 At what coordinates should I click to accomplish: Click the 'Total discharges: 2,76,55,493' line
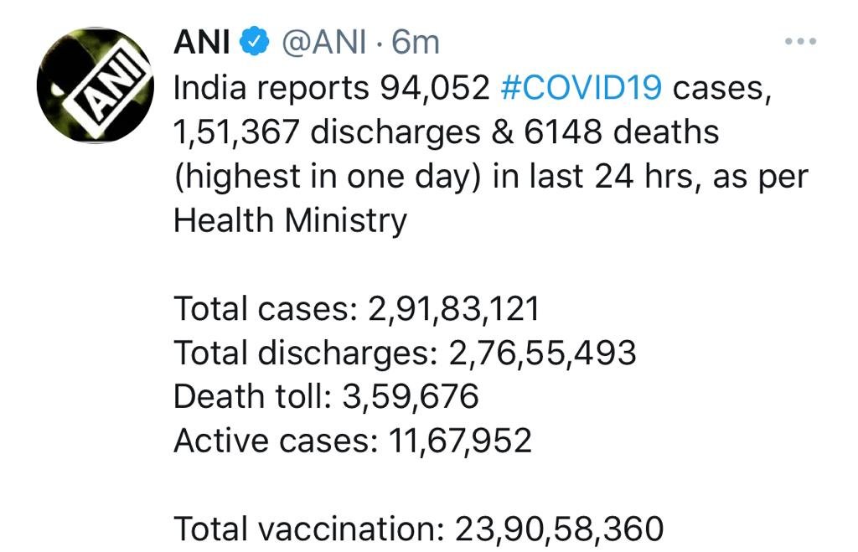pyautogui.click(x=405, y=353)
